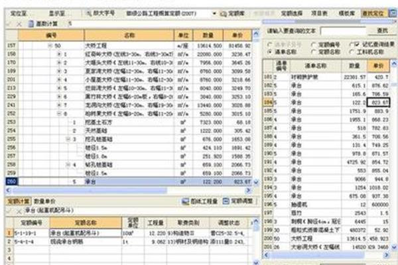Select the 清单名称 search radio button
This screenshot has height=265, width=398.
(271, 52)
